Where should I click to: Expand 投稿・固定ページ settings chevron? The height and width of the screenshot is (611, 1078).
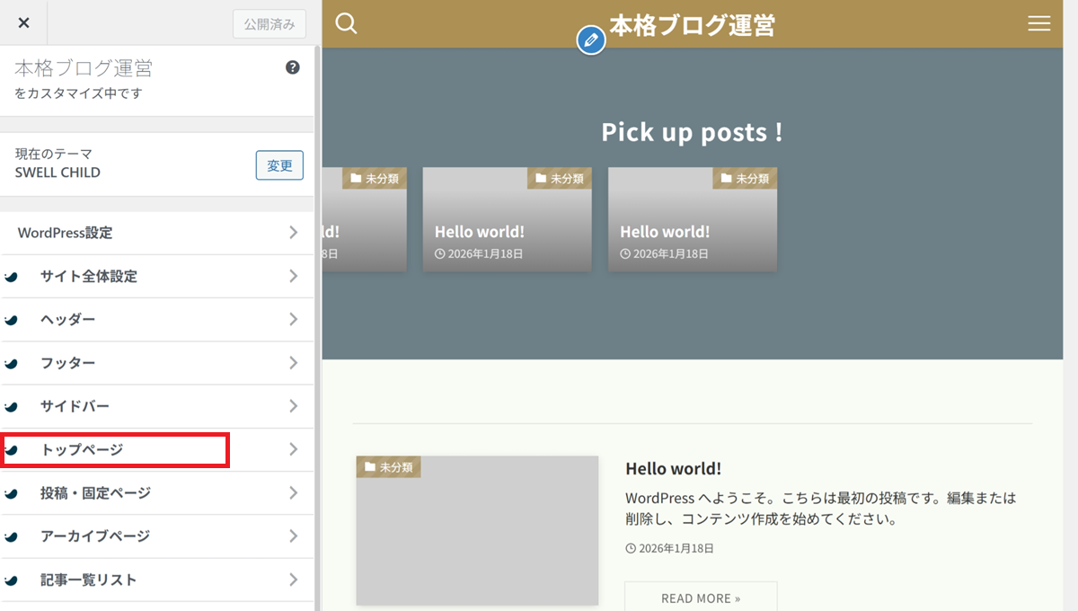[293, 492]
